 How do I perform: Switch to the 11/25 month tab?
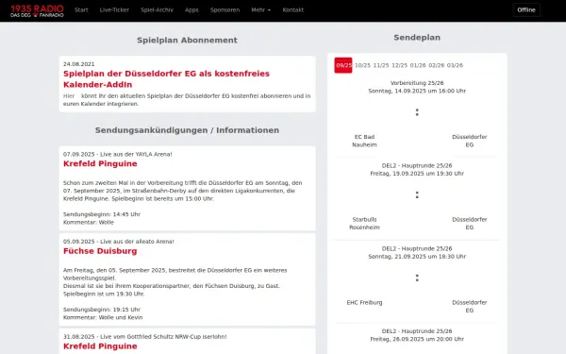point(381,65)
